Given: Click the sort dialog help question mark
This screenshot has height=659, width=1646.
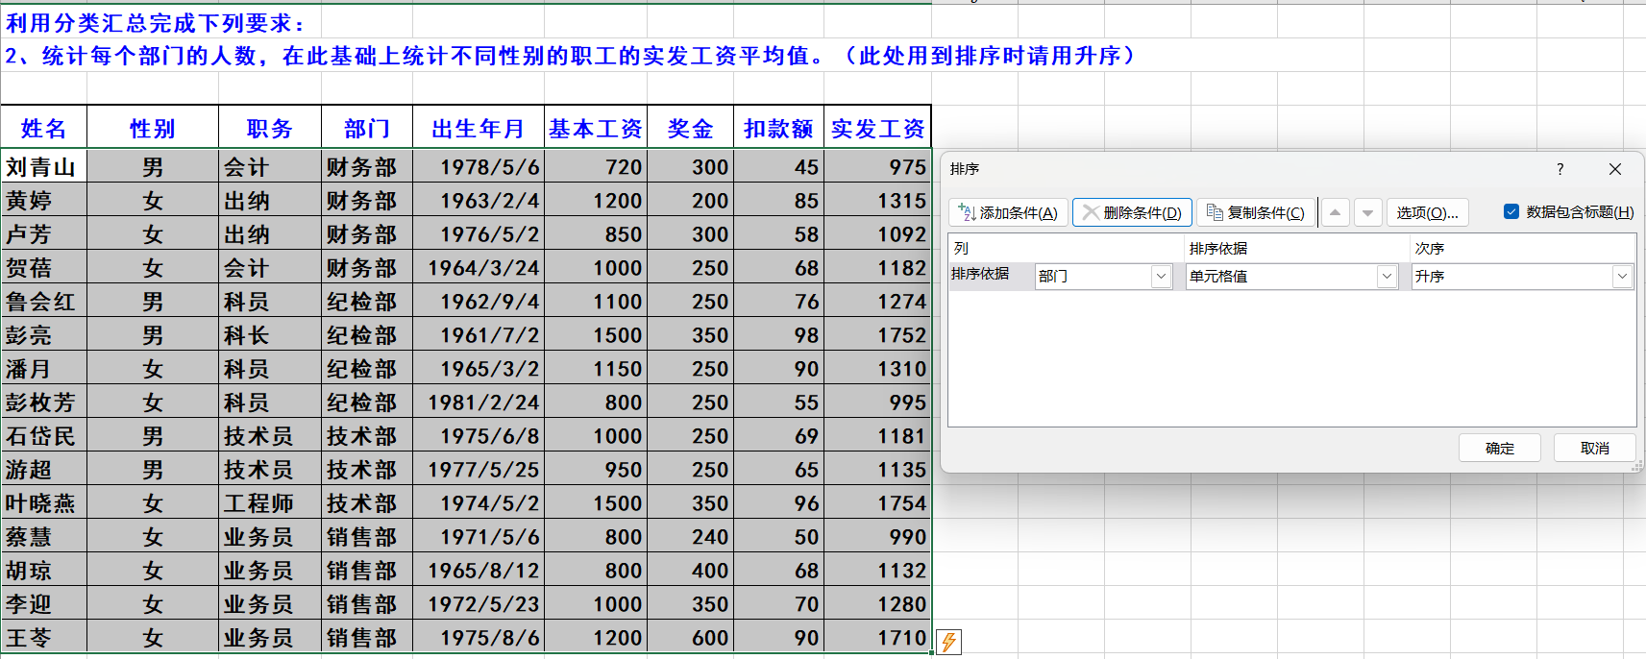Looking at the screenshot, I should 1560,169.
